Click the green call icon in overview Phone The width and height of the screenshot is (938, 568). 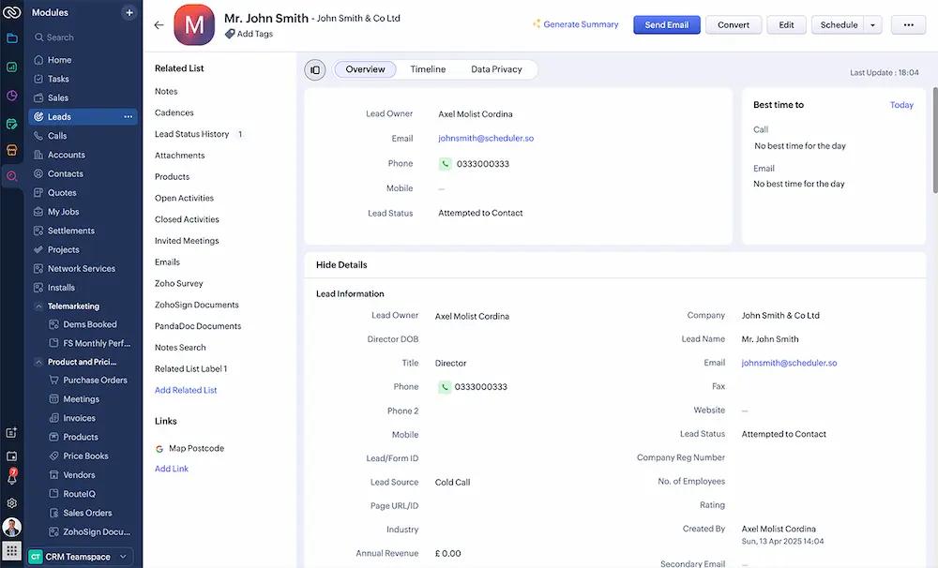click(445, 164)
